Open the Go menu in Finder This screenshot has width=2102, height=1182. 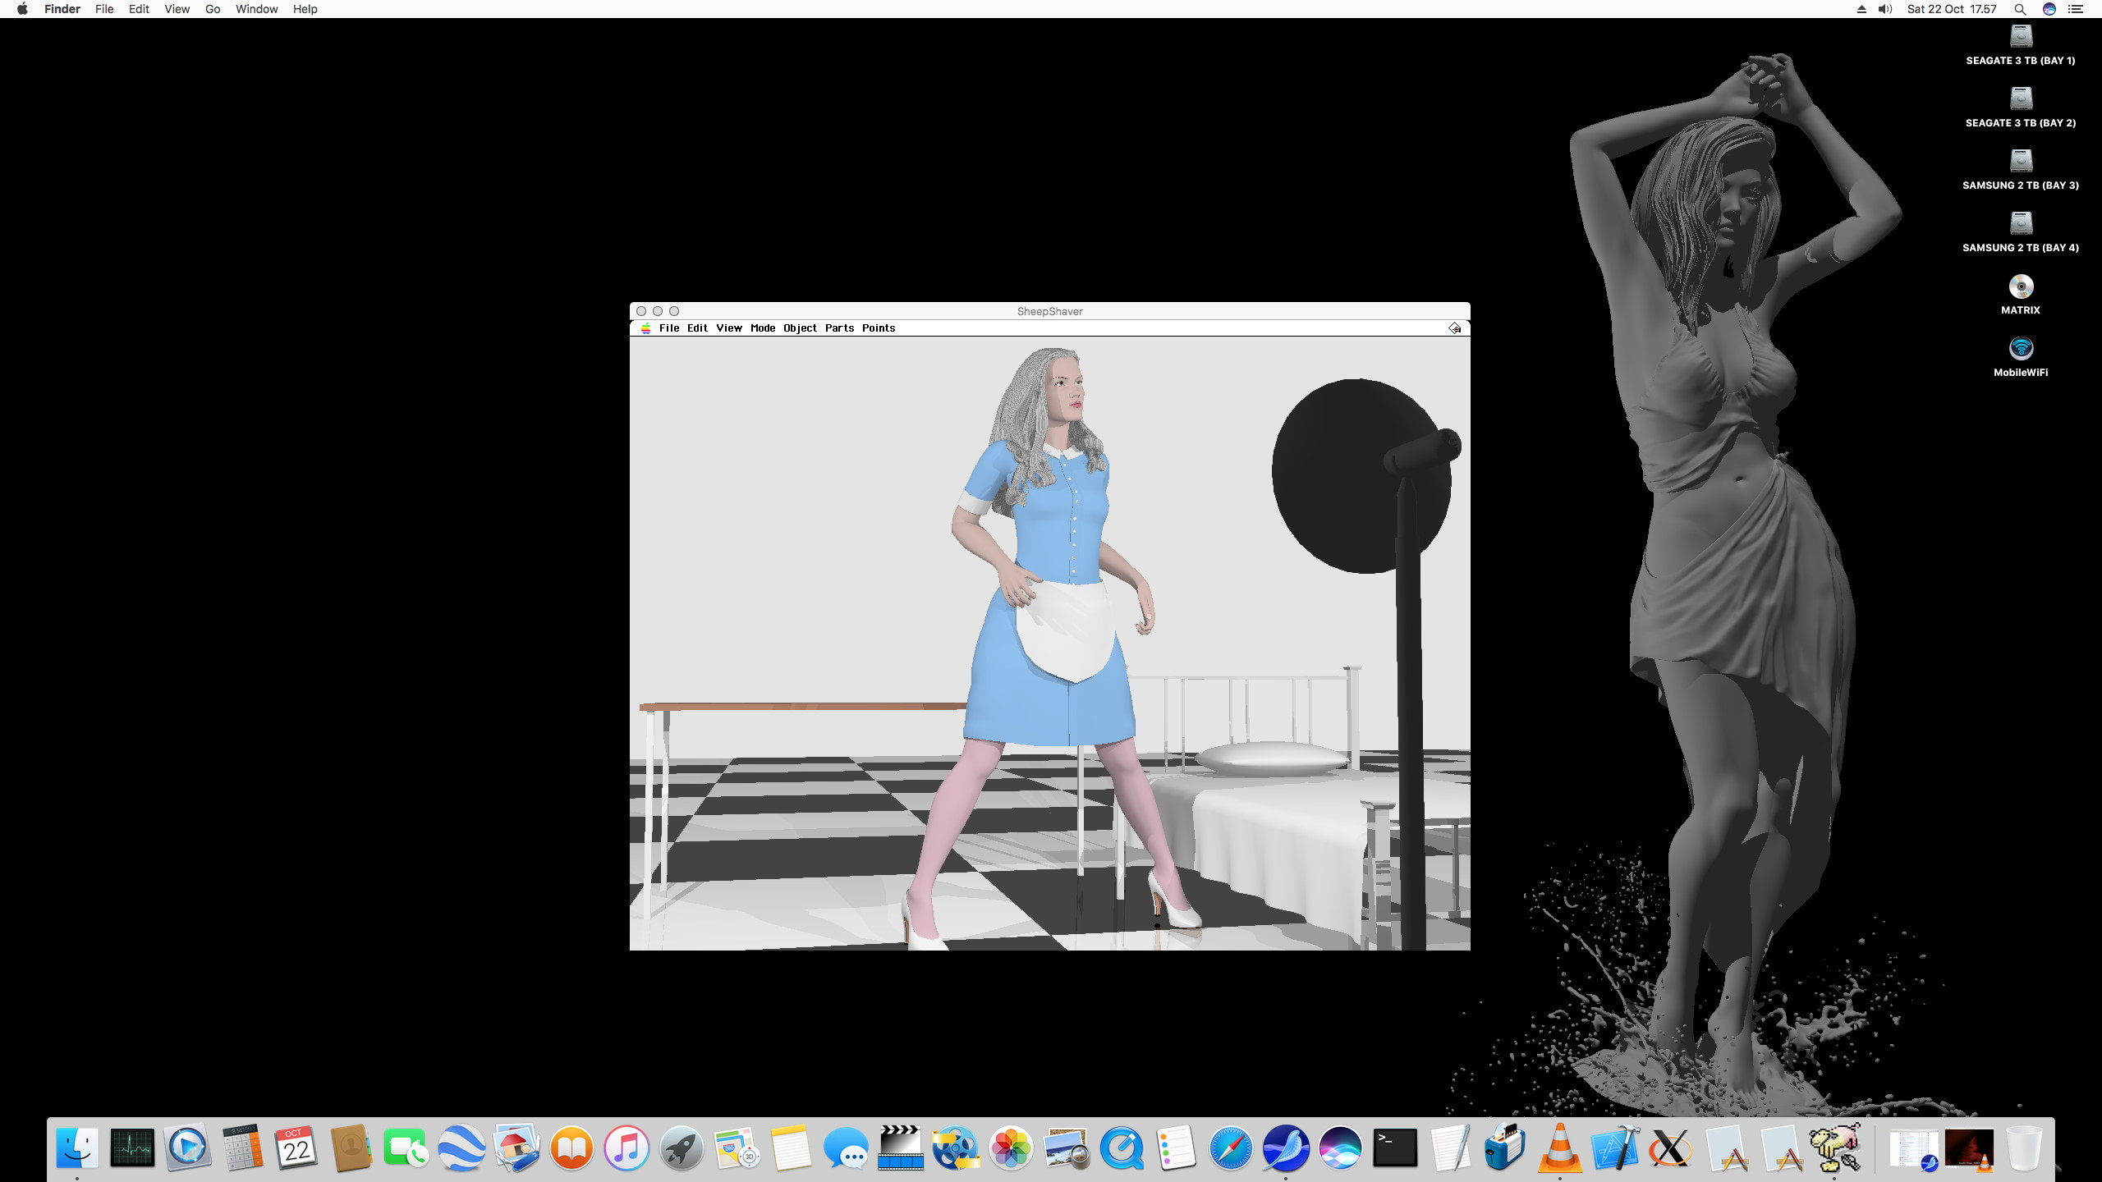213,9
